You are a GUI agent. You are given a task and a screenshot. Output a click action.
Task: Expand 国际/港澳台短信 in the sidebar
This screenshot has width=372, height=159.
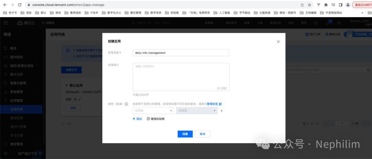coord(21,66)
